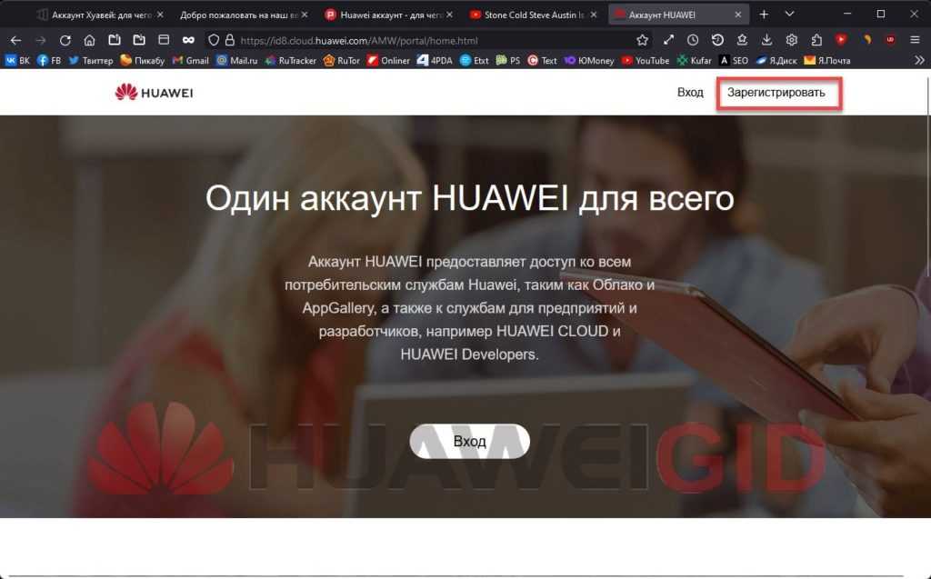931x579 pixels.
Task: Click the HUAWEI logo in the page header
Action: pyautogui.click(x=154, y=93)
